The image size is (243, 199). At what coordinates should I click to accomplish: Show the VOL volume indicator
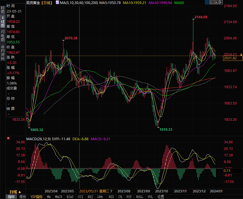[150, 197]
